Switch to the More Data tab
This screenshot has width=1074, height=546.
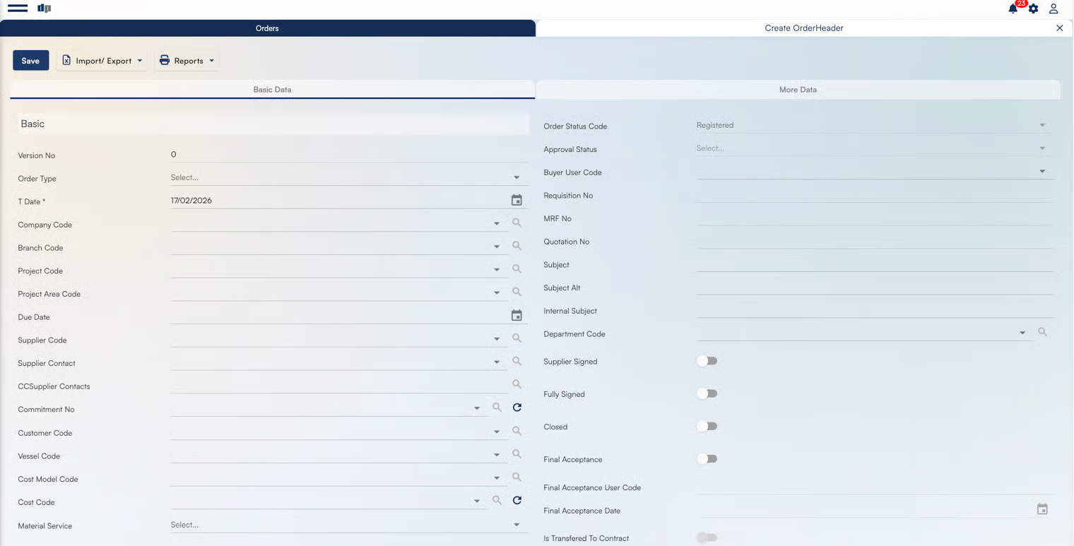point(798,90)
